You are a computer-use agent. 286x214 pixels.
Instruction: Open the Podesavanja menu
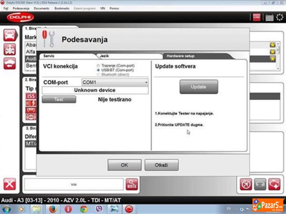(21, 8)
